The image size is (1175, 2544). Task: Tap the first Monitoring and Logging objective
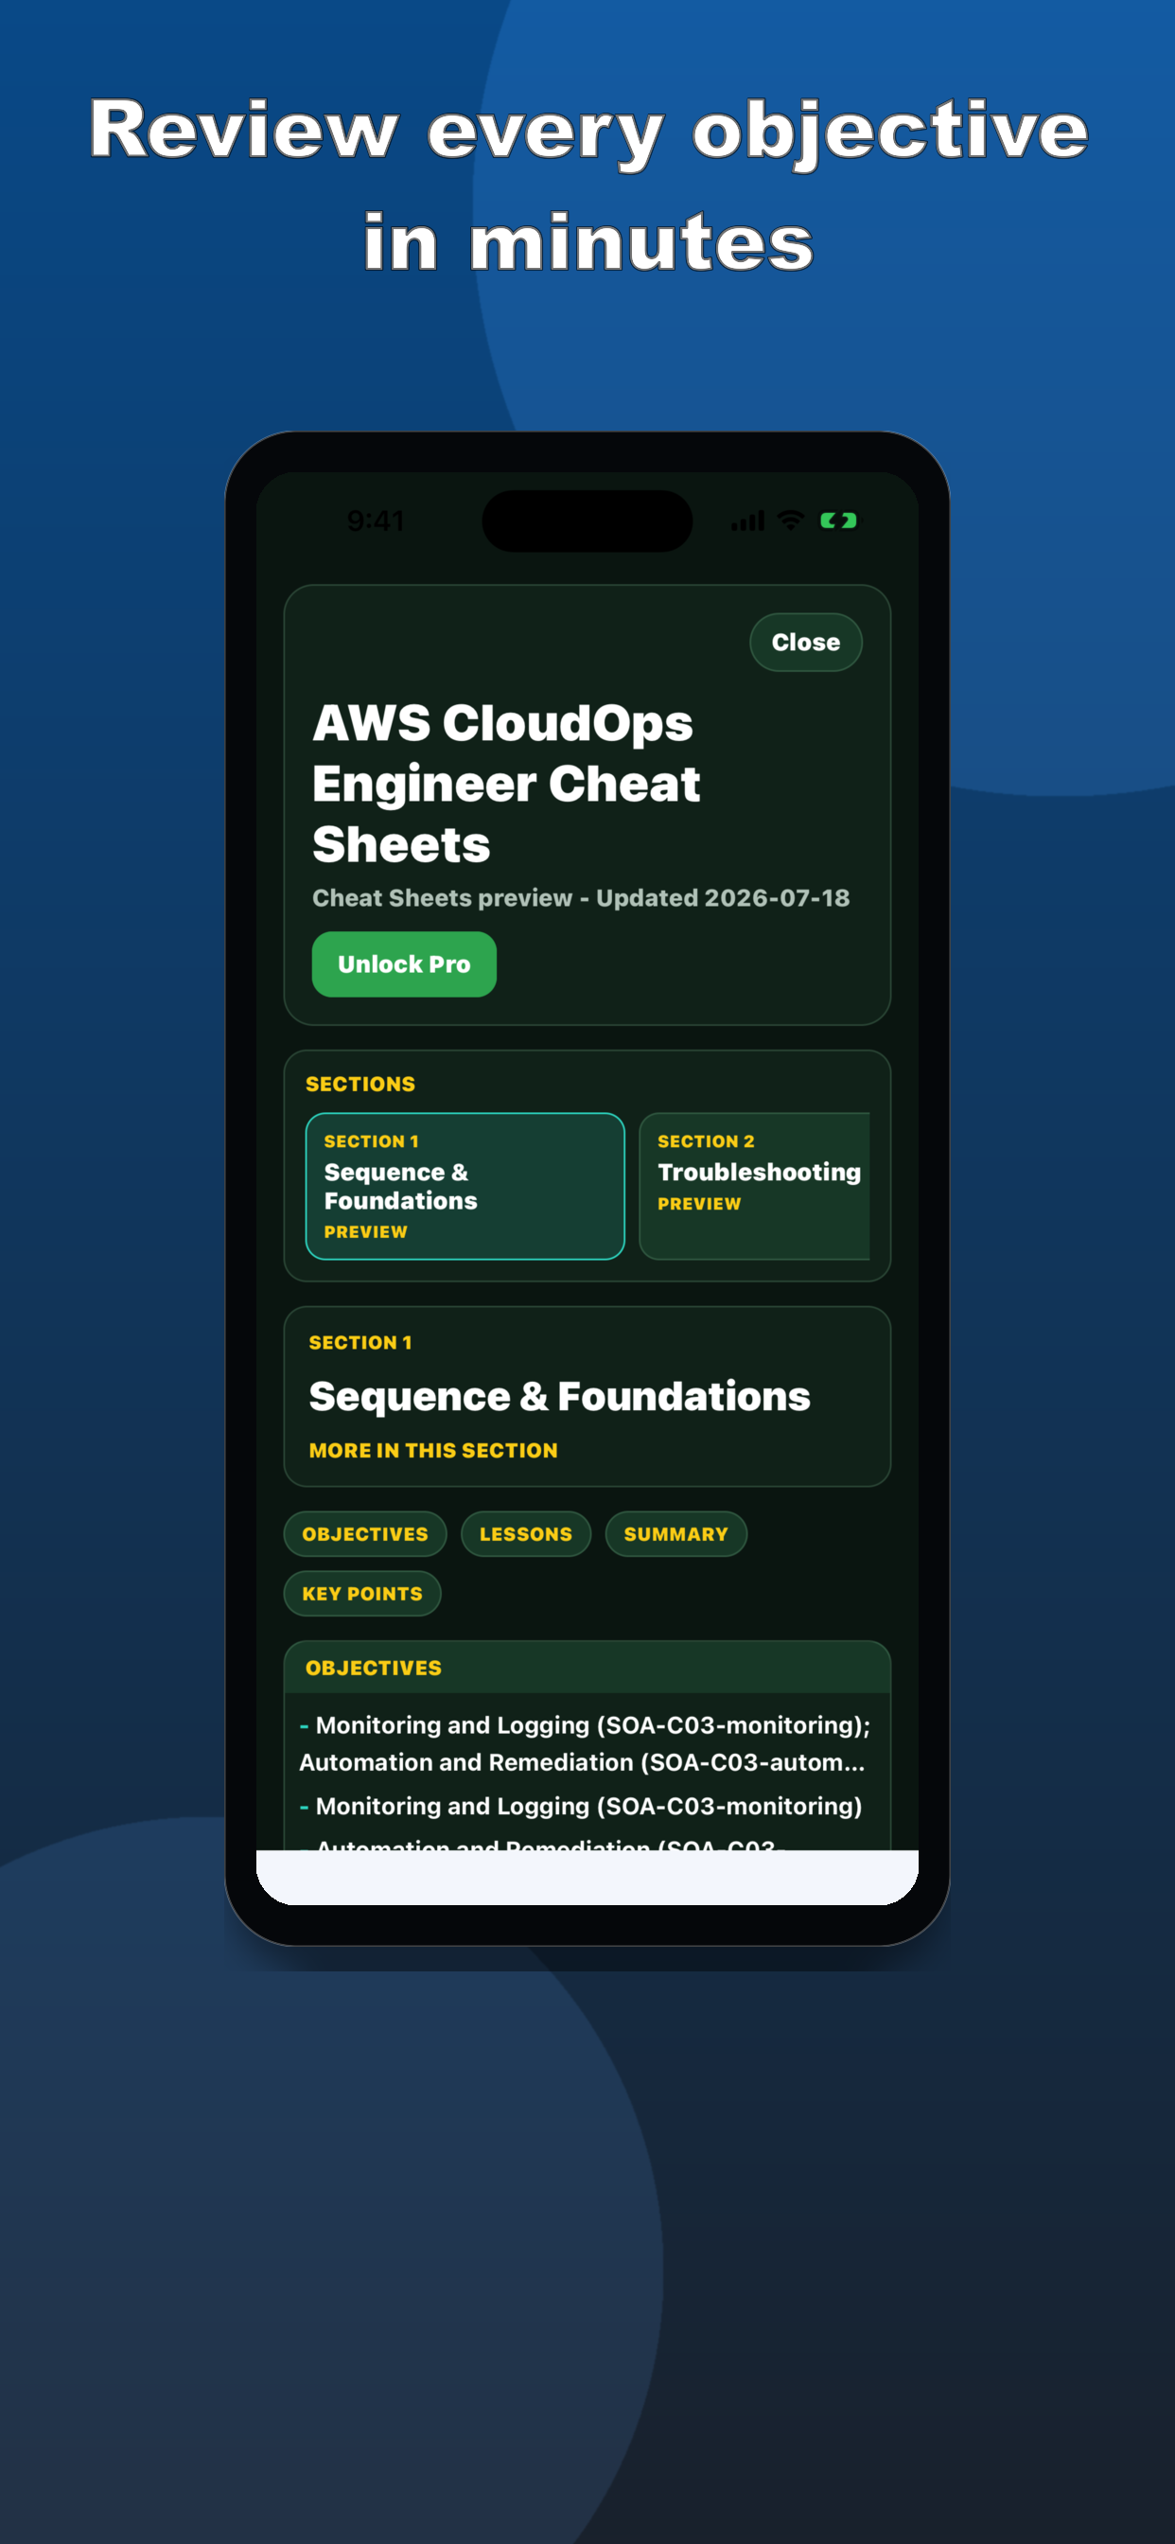coord(586,1743)
